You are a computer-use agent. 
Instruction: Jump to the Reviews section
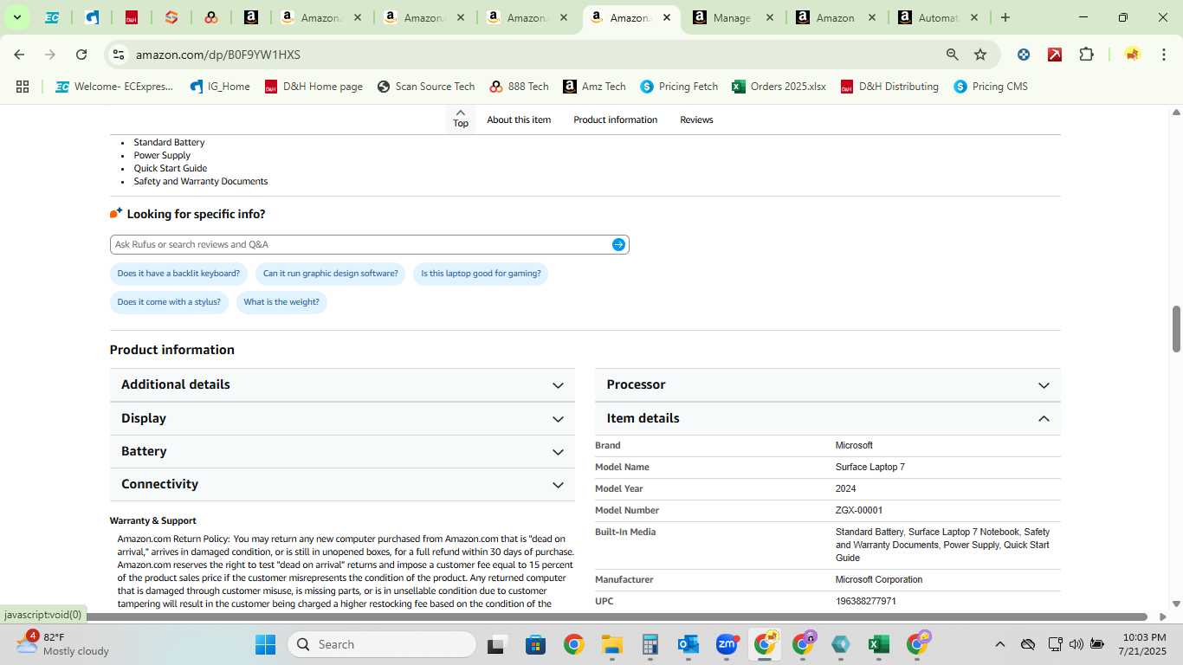point(696,119)
